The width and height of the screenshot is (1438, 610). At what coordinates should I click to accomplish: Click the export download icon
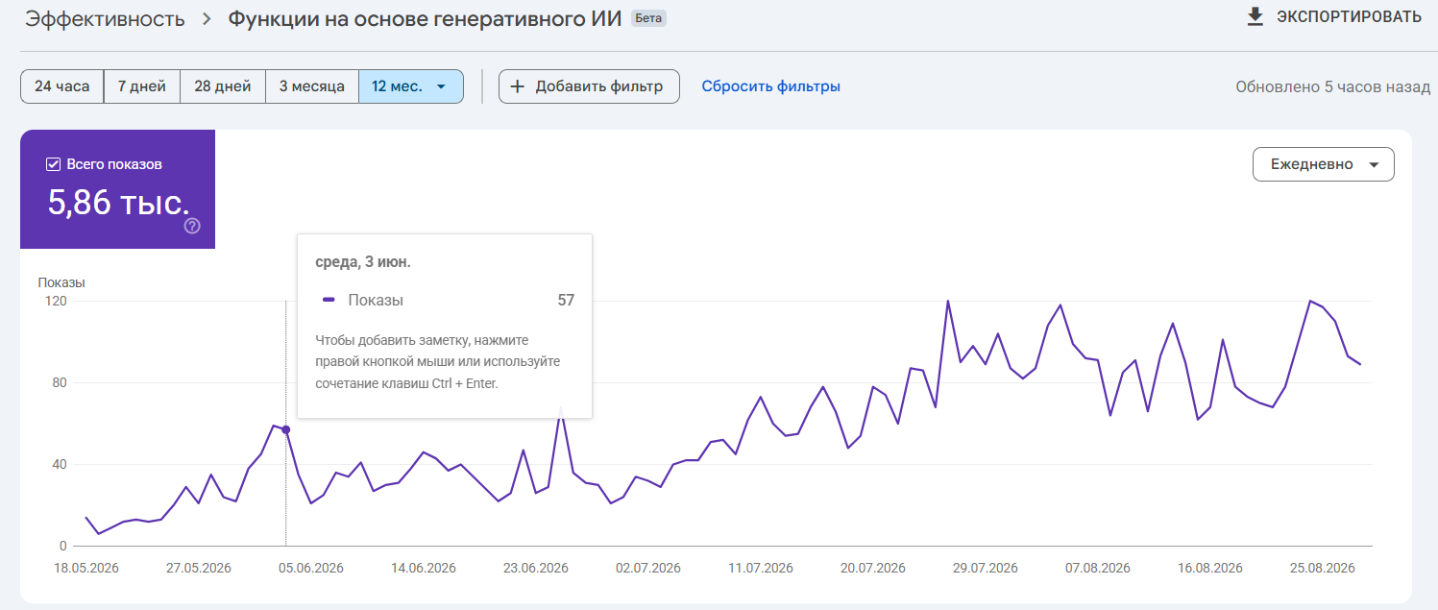point(1255,16)
